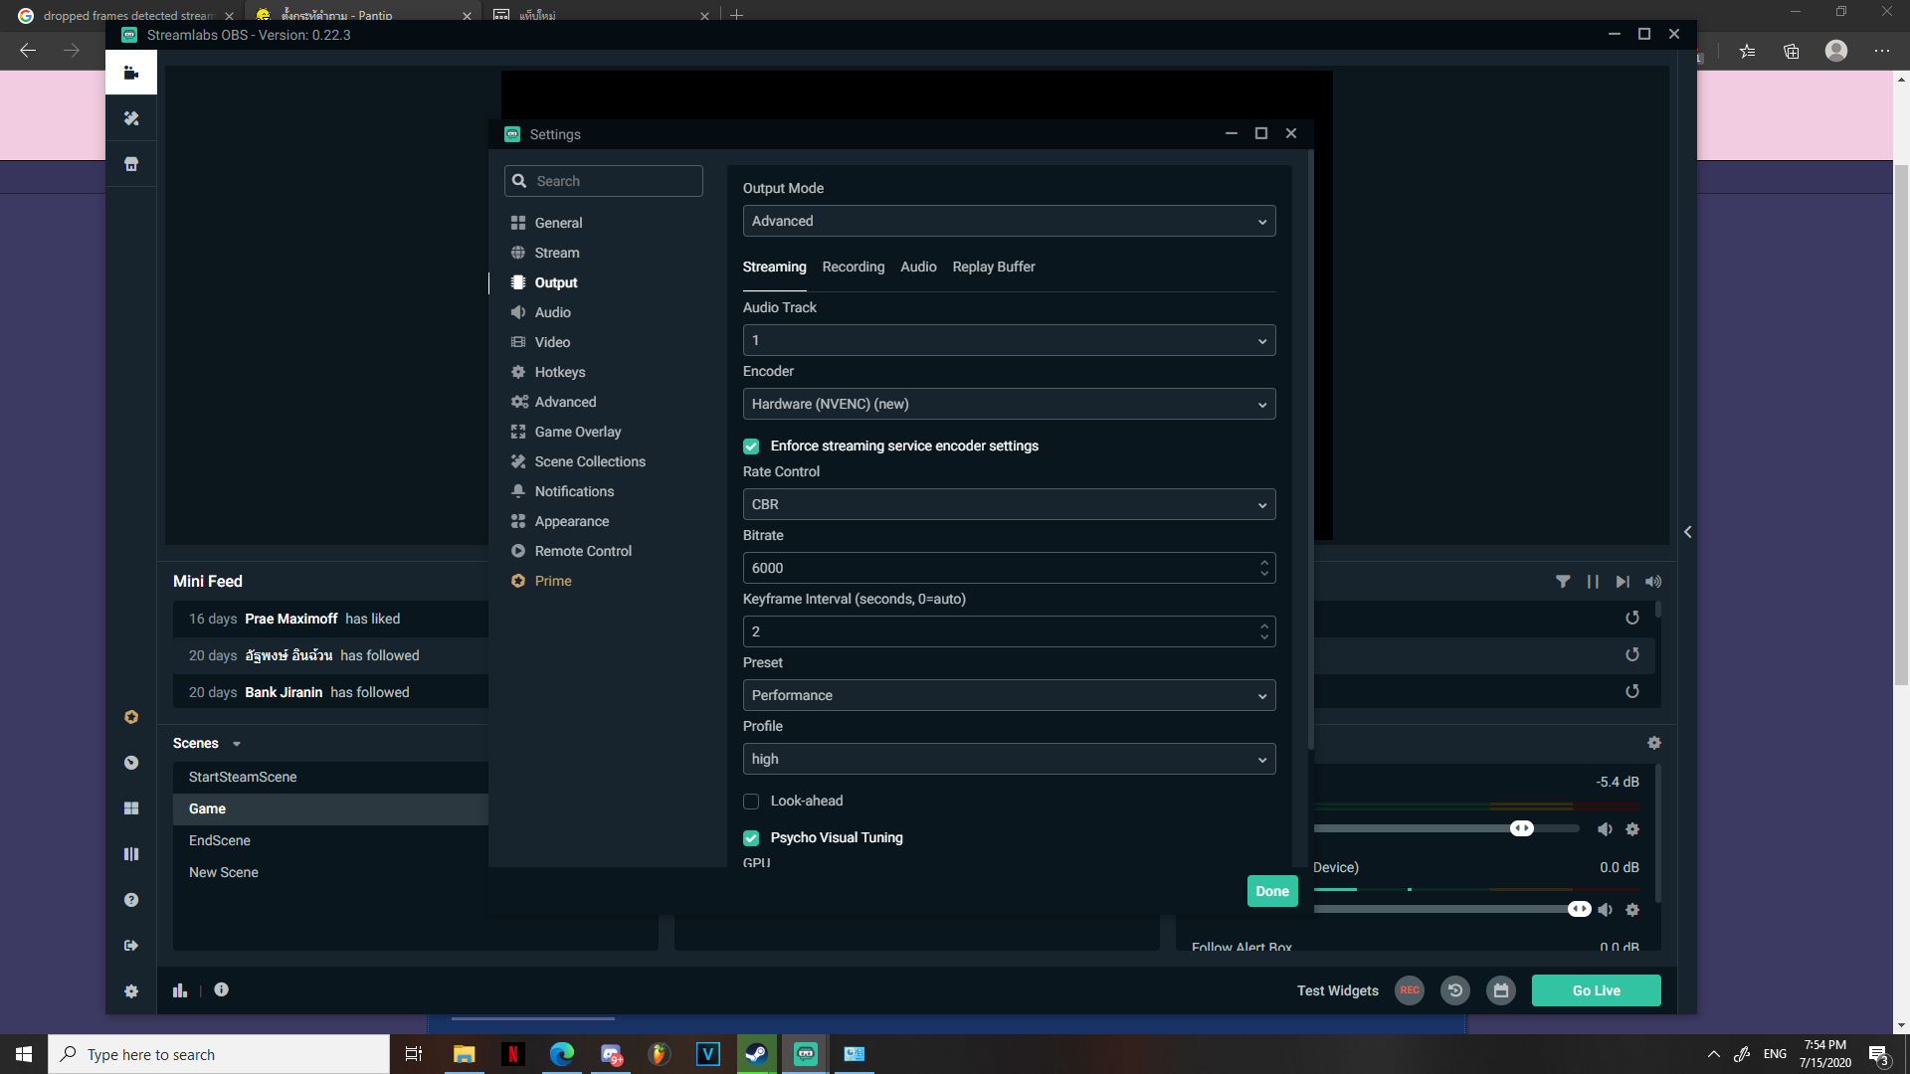Increase Bitrate with the stepper arrow
This screenshot has width=1910, height=1074.
(x=1264, y=562)
